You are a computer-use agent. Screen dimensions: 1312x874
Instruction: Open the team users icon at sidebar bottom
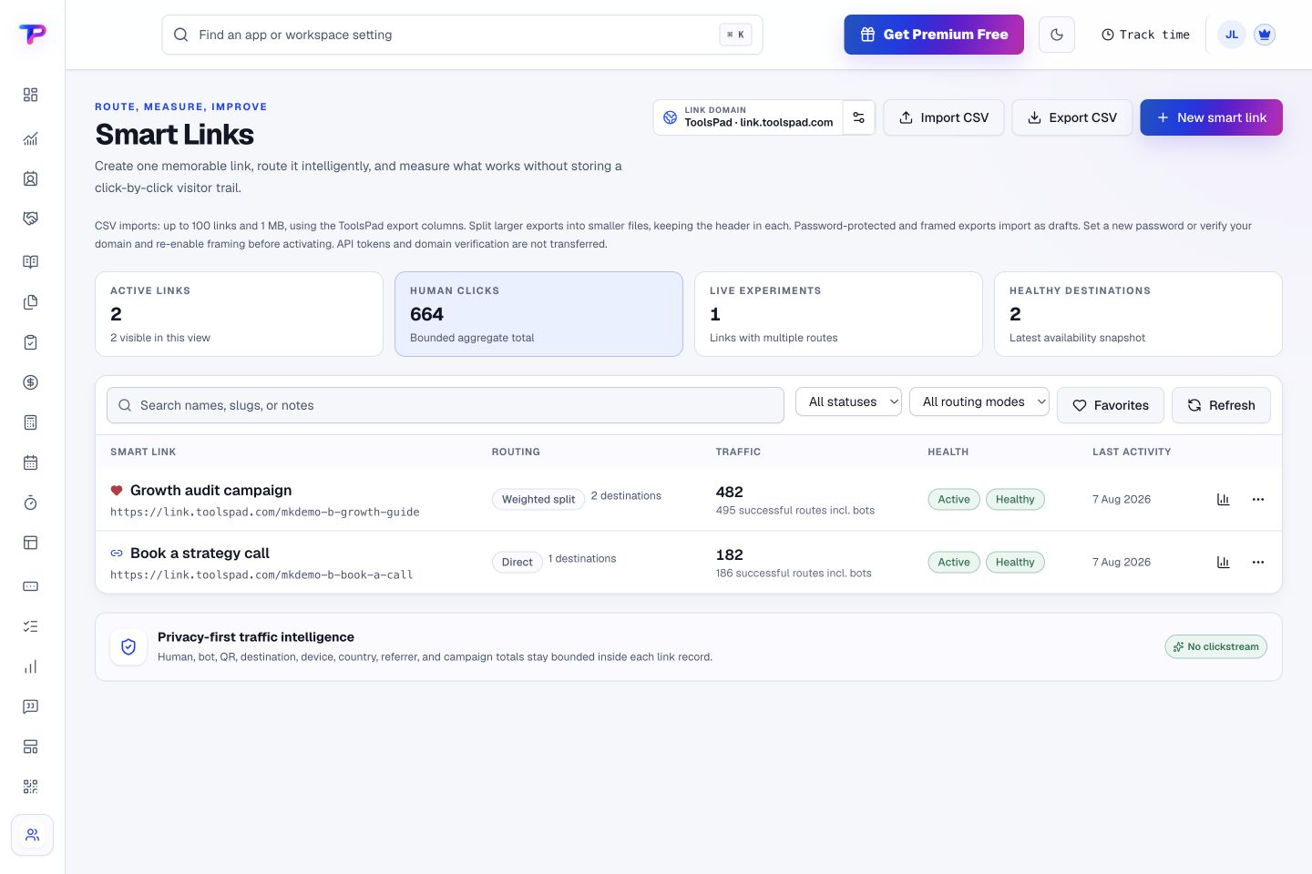click(x=32, y=835)
